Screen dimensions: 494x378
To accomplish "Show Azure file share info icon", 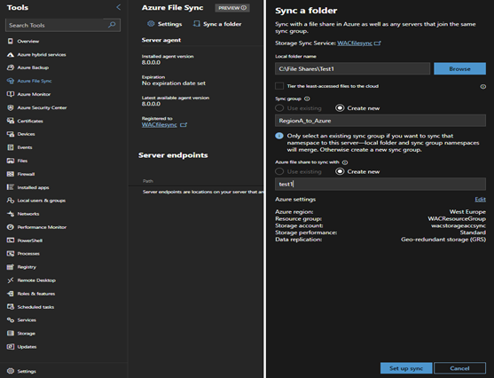I will pyautogui.click(x=345, y=162).
